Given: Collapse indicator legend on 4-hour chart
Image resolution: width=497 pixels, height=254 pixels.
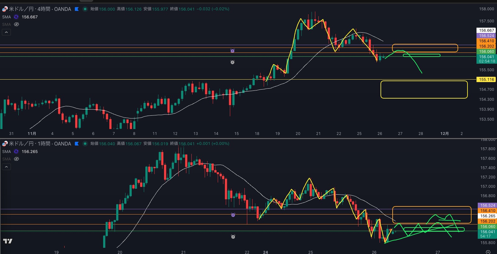Looking at the screenshot, I should pos(6,32).
